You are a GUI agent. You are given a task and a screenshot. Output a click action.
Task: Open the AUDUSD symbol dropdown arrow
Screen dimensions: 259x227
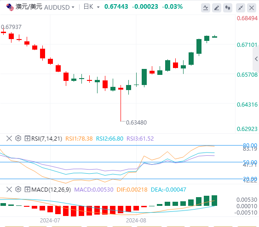click(73, 7)
